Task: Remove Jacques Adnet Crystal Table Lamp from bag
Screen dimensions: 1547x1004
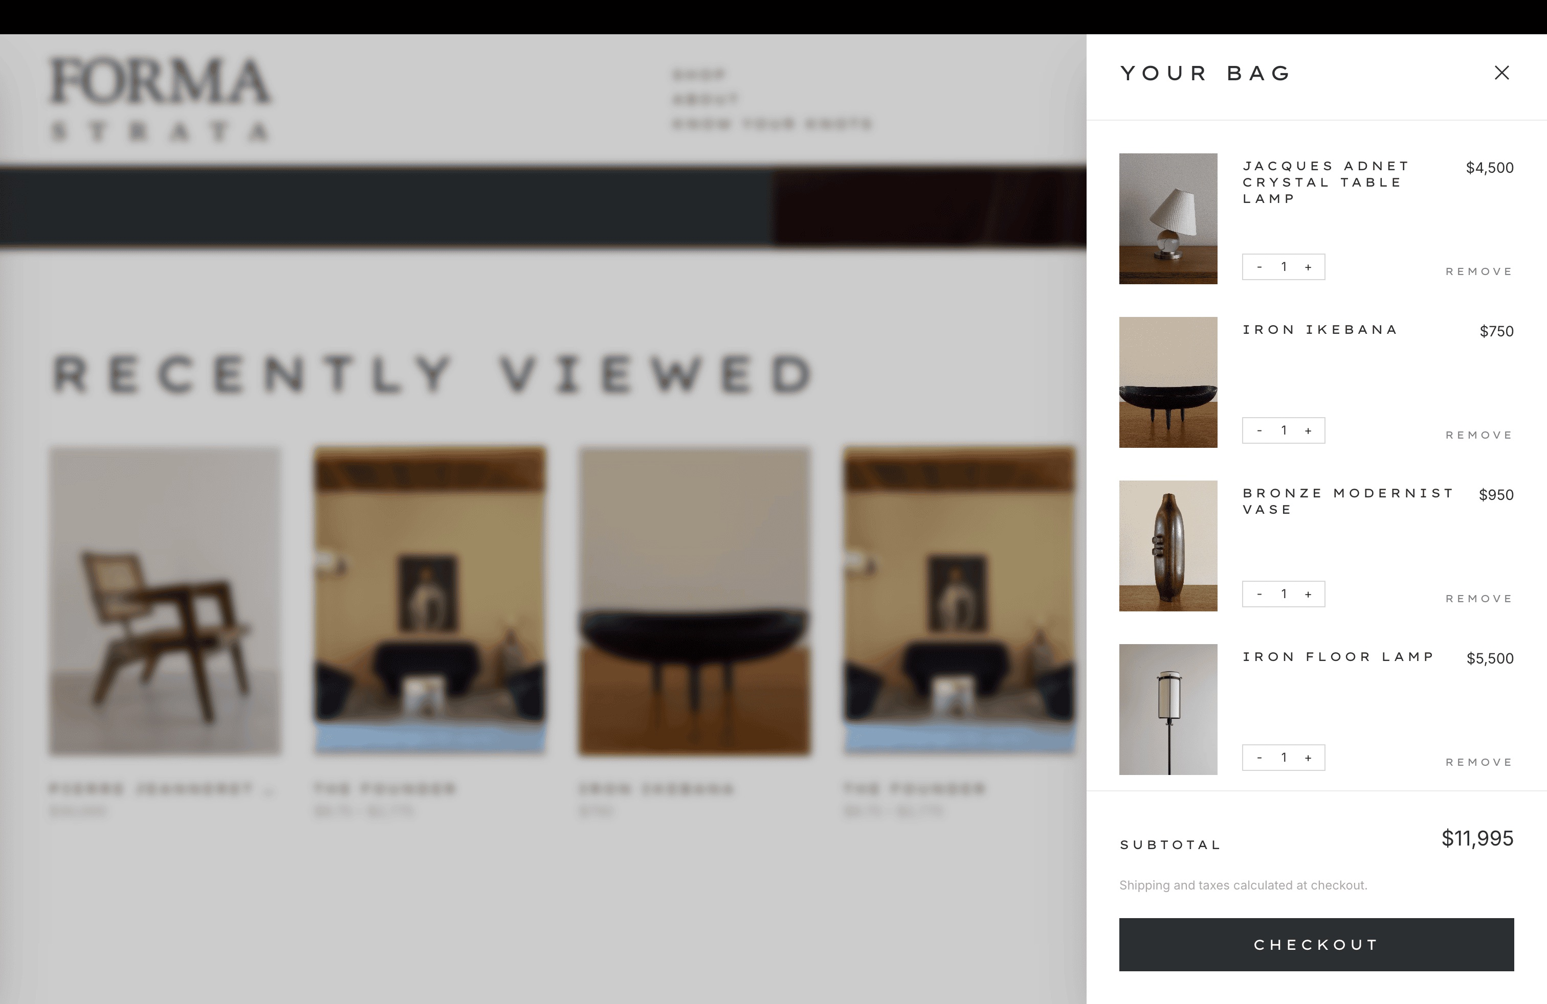Action: (x=1479, y=271)
